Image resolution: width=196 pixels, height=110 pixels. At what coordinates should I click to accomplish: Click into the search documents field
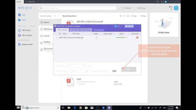coord(77,8)
